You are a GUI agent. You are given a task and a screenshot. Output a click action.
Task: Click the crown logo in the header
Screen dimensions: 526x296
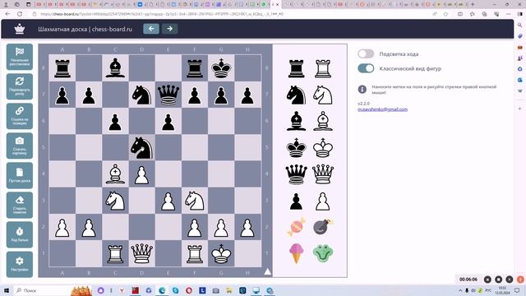pos(20,29)
